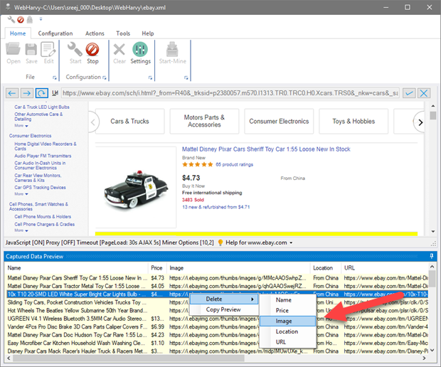Click the browser forward arrow button

tap(27, 93)
